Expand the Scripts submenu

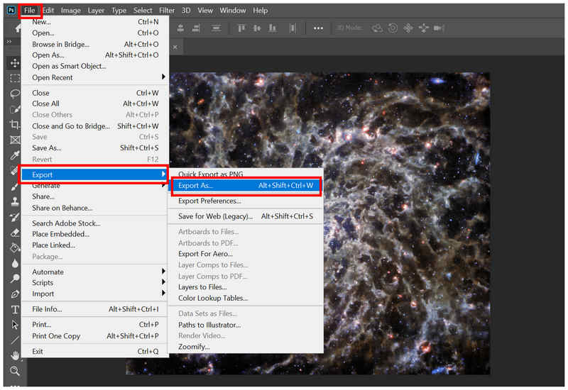[x=95, y=282]
